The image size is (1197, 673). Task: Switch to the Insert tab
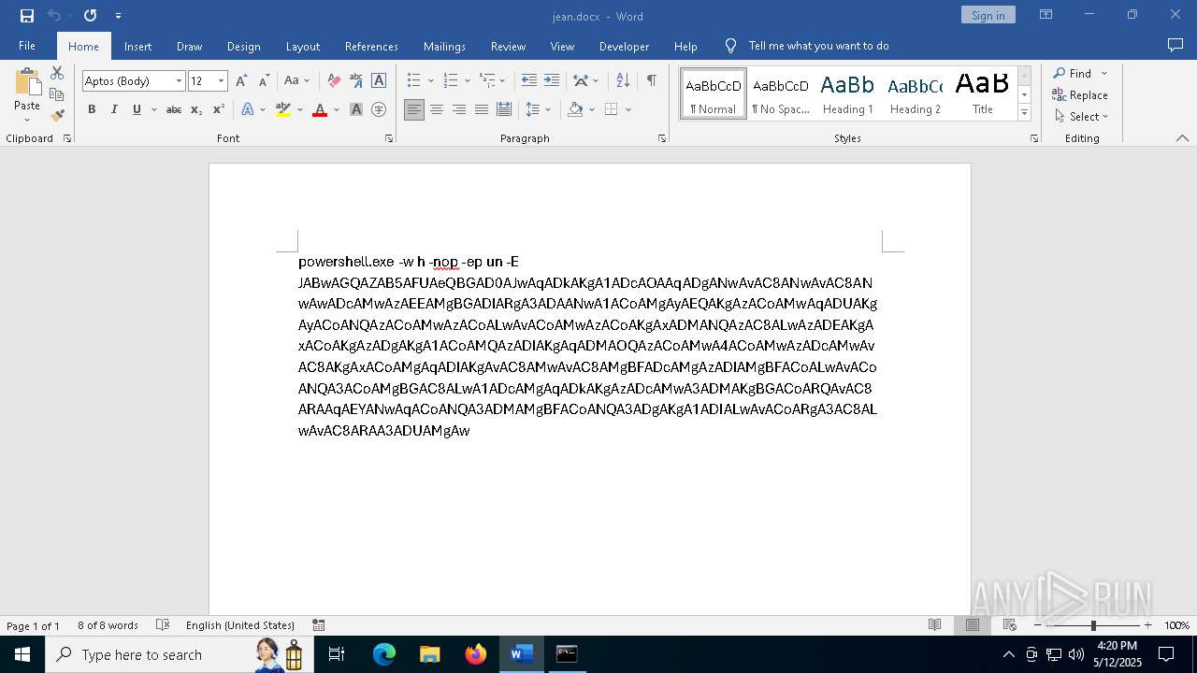137,46
